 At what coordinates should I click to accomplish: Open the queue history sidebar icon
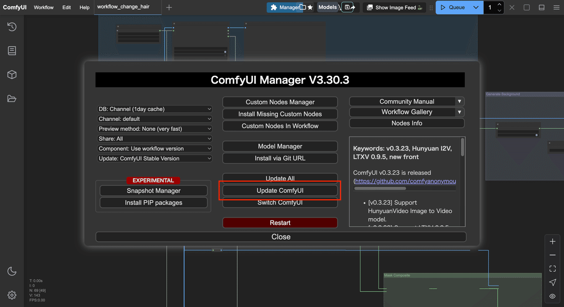[12, 27]
